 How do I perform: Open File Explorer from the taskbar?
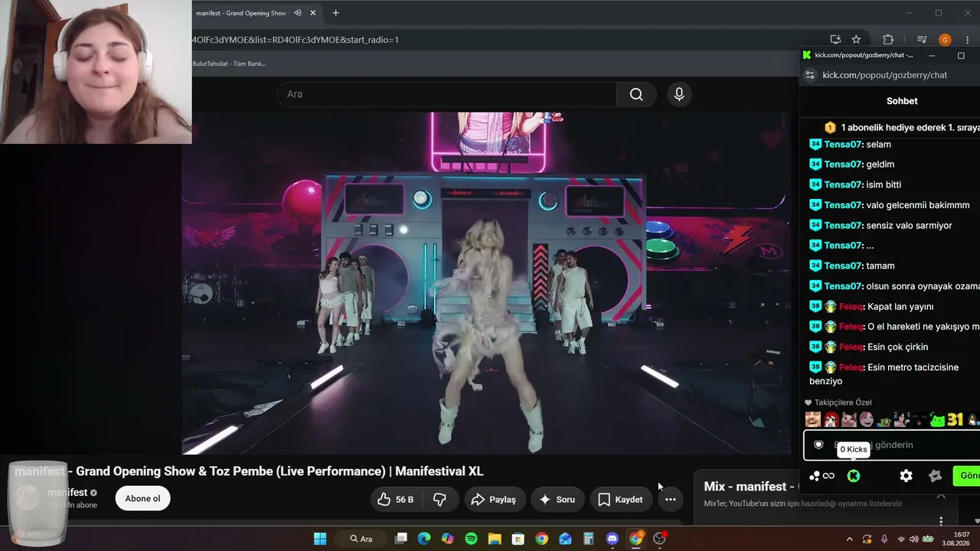495,539
